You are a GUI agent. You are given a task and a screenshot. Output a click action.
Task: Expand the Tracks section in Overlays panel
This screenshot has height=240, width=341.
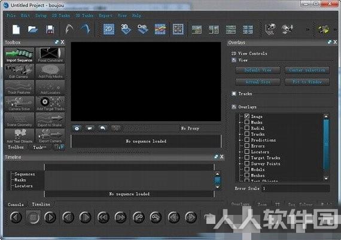pos(234,94)
